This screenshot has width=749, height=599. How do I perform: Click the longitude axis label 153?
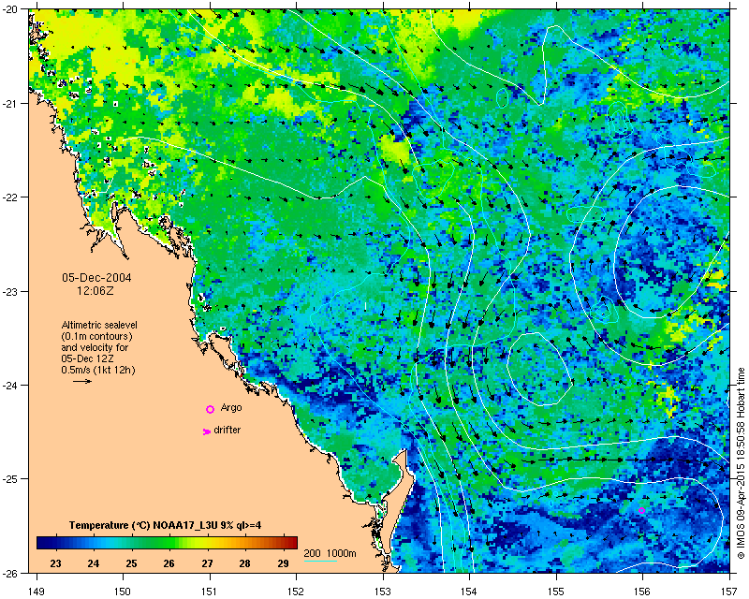tap(383, 592)
